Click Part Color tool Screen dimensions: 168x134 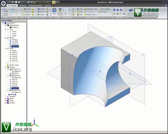102,12
